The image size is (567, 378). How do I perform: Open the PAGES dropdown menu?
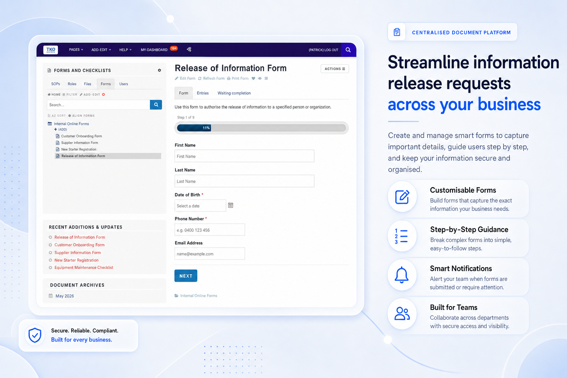tap(76, 50)
